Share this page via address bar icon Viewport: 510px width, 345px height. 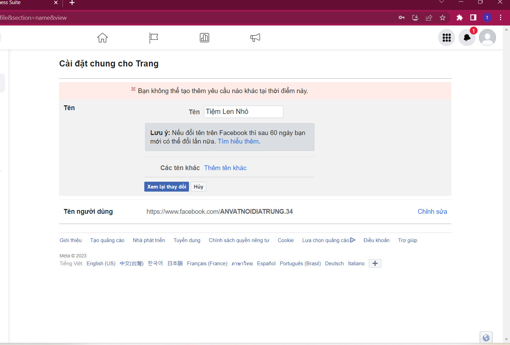[429, 17]
